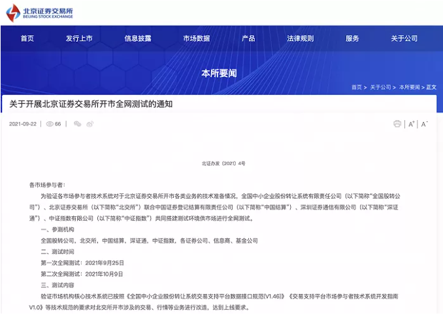
Task: Share article via WeChat icon
Action: point(77,123)
